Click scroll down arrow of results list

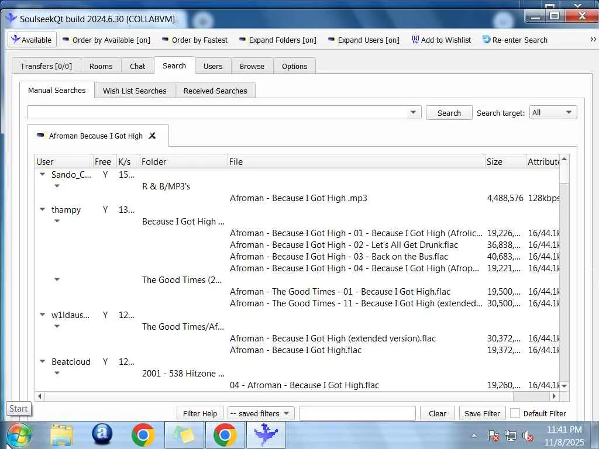(564, 386)
